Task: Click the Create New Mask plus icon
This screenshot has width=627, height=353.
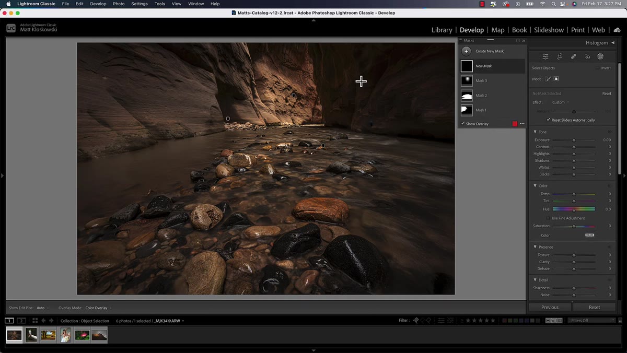Action: click(x=466, y=51)
